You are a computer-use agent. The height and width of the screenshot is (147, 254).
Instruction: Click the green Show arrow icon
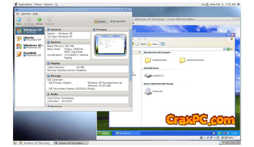(39, 20)
